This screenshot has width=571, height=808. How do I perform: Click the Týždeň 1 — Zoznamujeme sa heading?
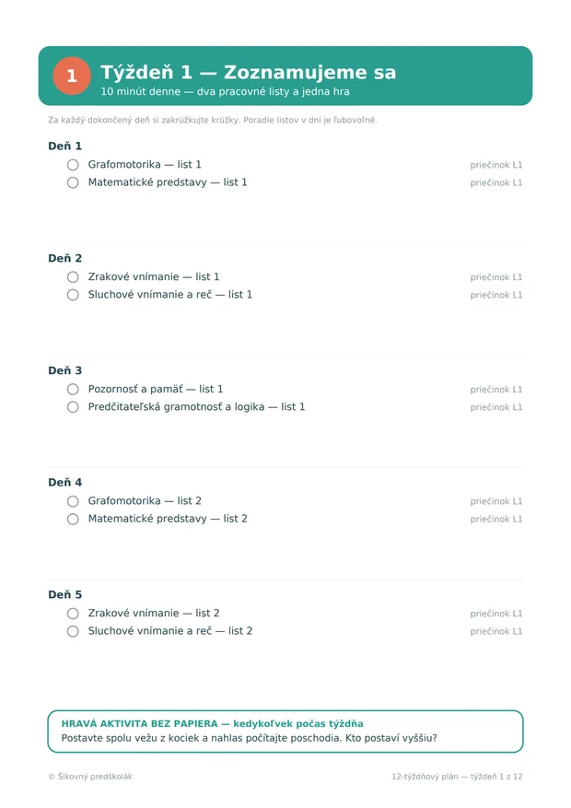(248, 72)
